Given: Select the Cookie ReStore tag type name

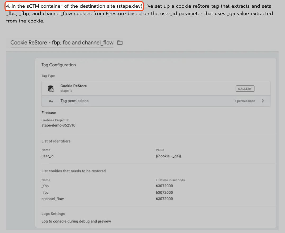Looking at the screenshot, I should [73, 86].
